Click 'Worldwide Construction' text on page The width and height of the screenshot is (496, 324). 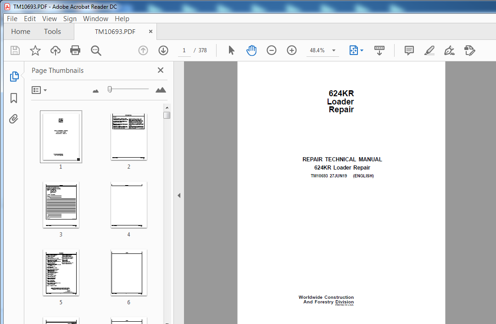[326, 297]
